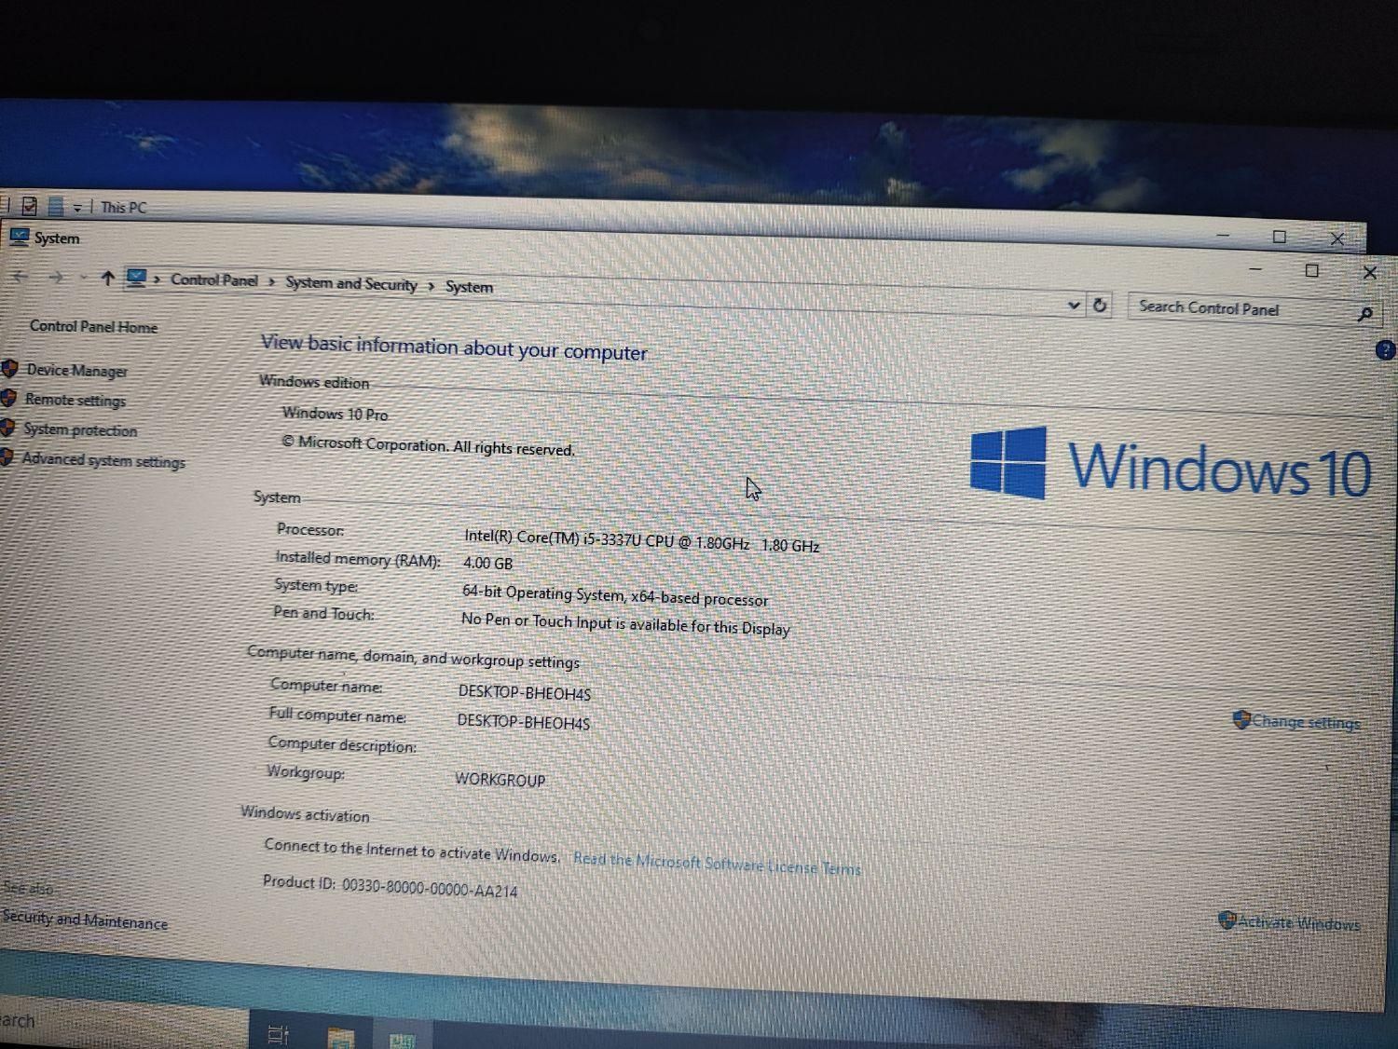This screenshot has width=1398, height=1049.
Task: Close the System window
Action: 1369,272
